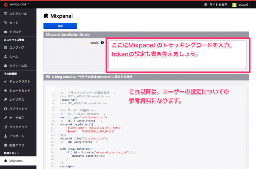
Task: Click the ショートカット star icon
Action: coord(5,90)
